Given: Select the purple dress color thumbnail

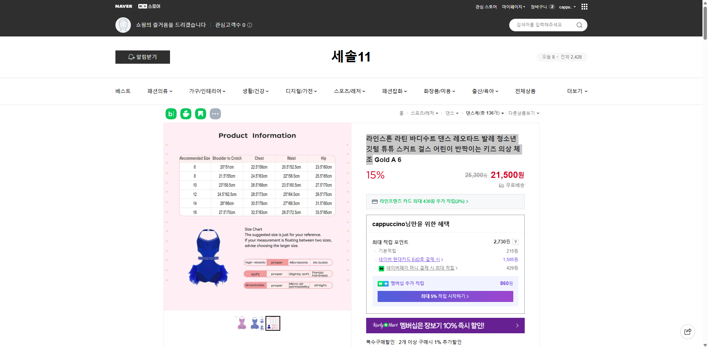Looking at the screenshot, I should 242,323.
